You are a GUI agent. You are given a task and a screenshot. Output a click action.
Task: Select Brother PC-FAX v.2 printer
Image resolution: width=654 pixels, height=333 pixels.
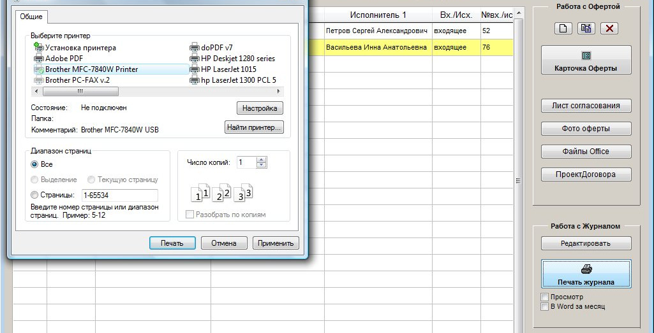coord(72,80)
